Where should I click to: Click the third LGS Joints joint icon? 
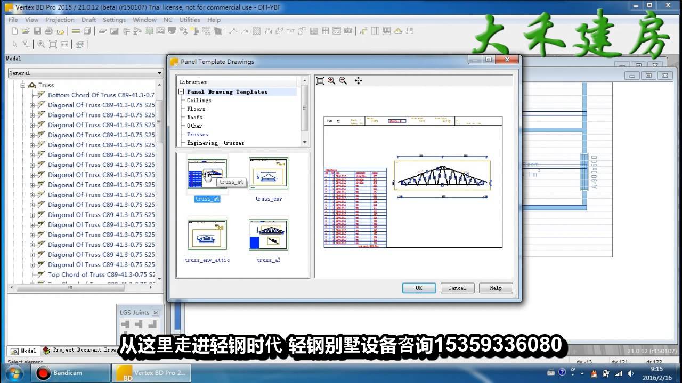pyautogui.click(x=153, y=324)
